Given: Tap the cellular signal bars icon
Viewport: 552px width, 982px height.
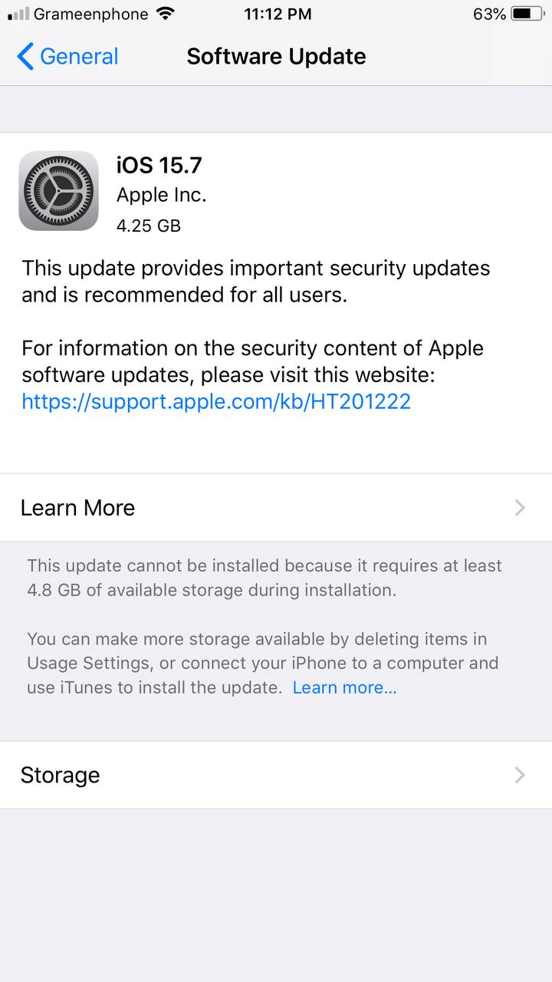Looking at the screenshot, I should click(18, 14).
